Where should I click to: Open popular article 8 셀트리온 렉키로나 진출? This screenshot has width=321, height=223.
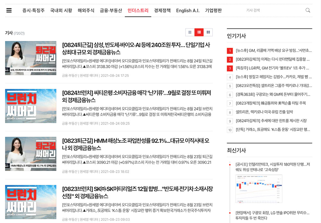coord(264,112)
